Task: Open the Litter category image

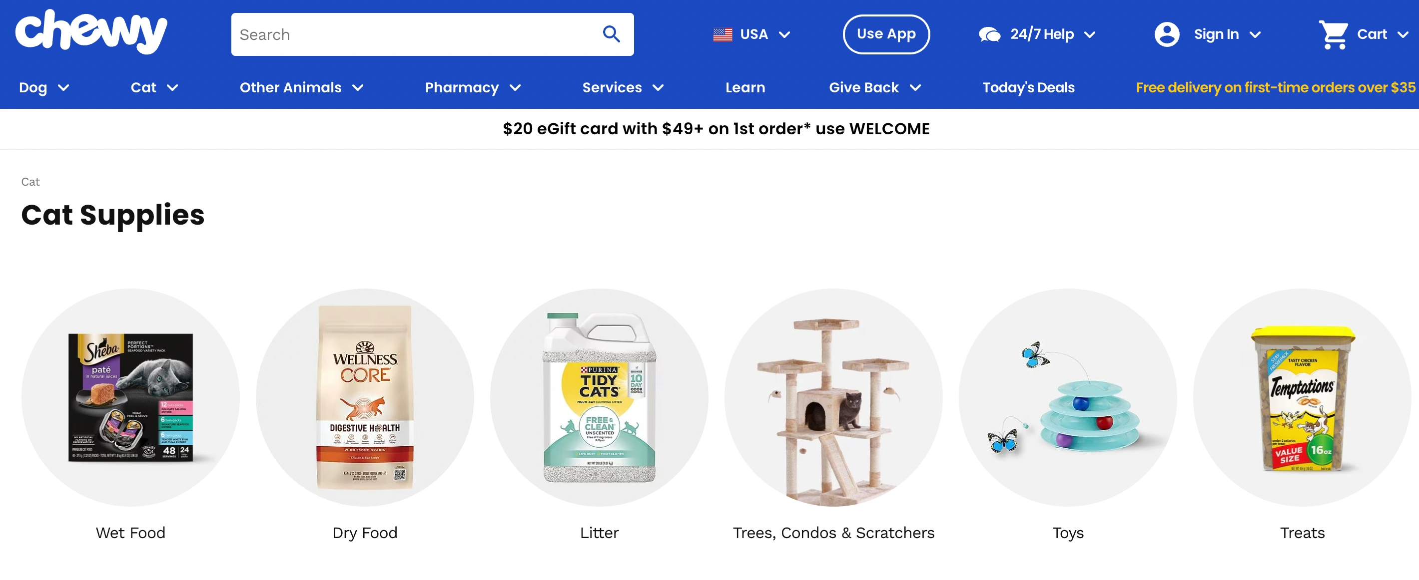Action: pyautogui.click(x=599, y=397)
